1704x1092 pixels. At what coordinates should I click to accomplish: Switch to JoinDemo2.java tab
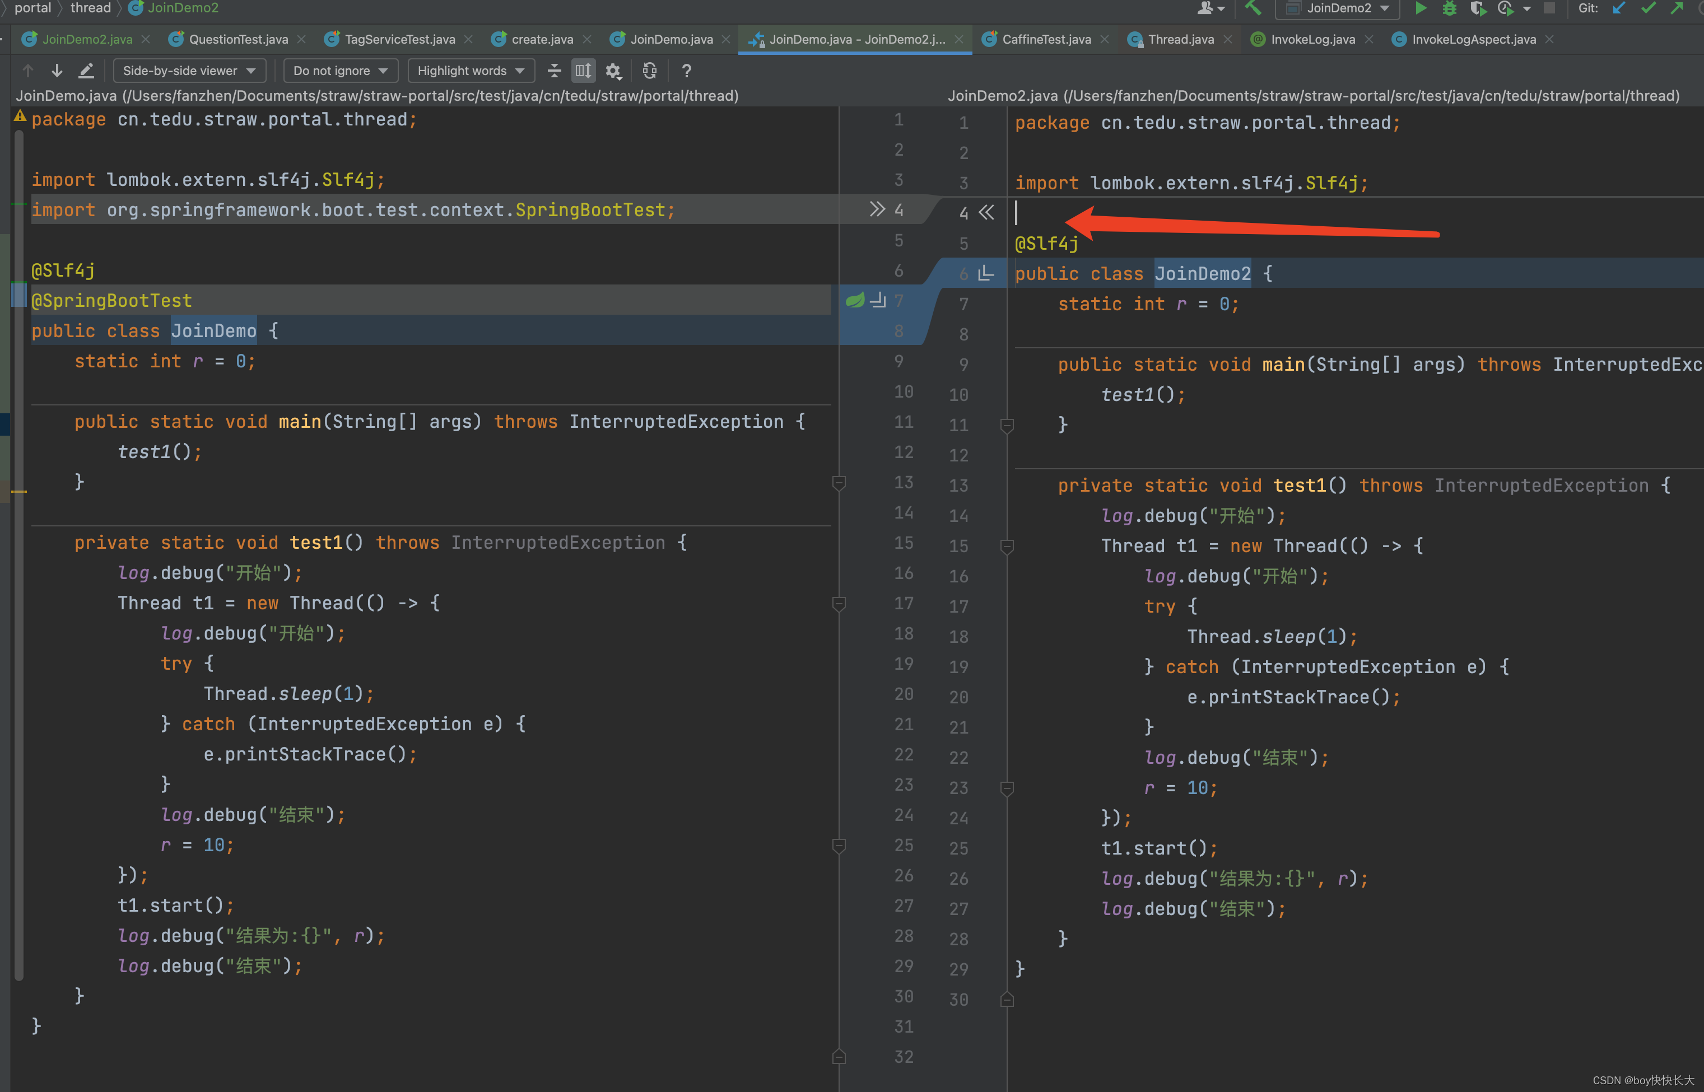[x=87, y=39]
